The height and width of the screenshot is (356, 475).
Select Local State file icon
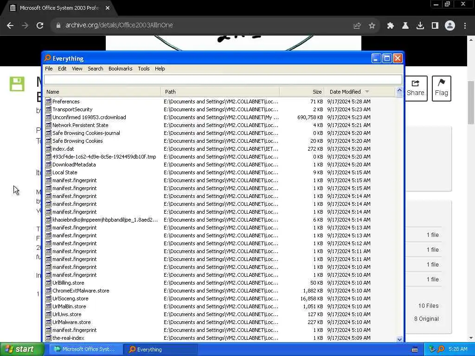tap(48, 172)
